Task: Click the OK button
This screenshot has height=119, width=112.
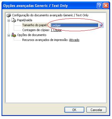Action: click(74, 110)
